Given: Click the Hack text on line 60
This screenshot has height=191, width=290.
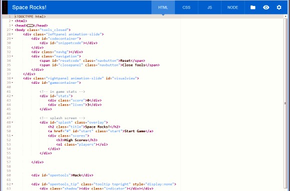Looking at the screenshot, I should (77, 176).
